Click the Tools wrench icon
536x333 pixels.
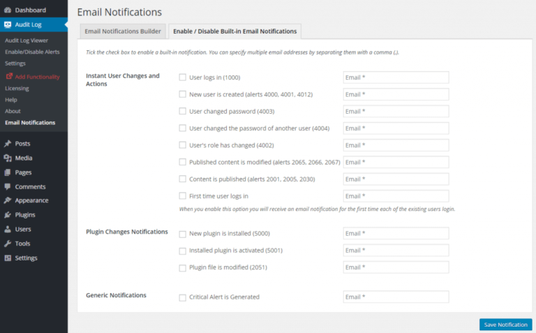click(8, 244)
